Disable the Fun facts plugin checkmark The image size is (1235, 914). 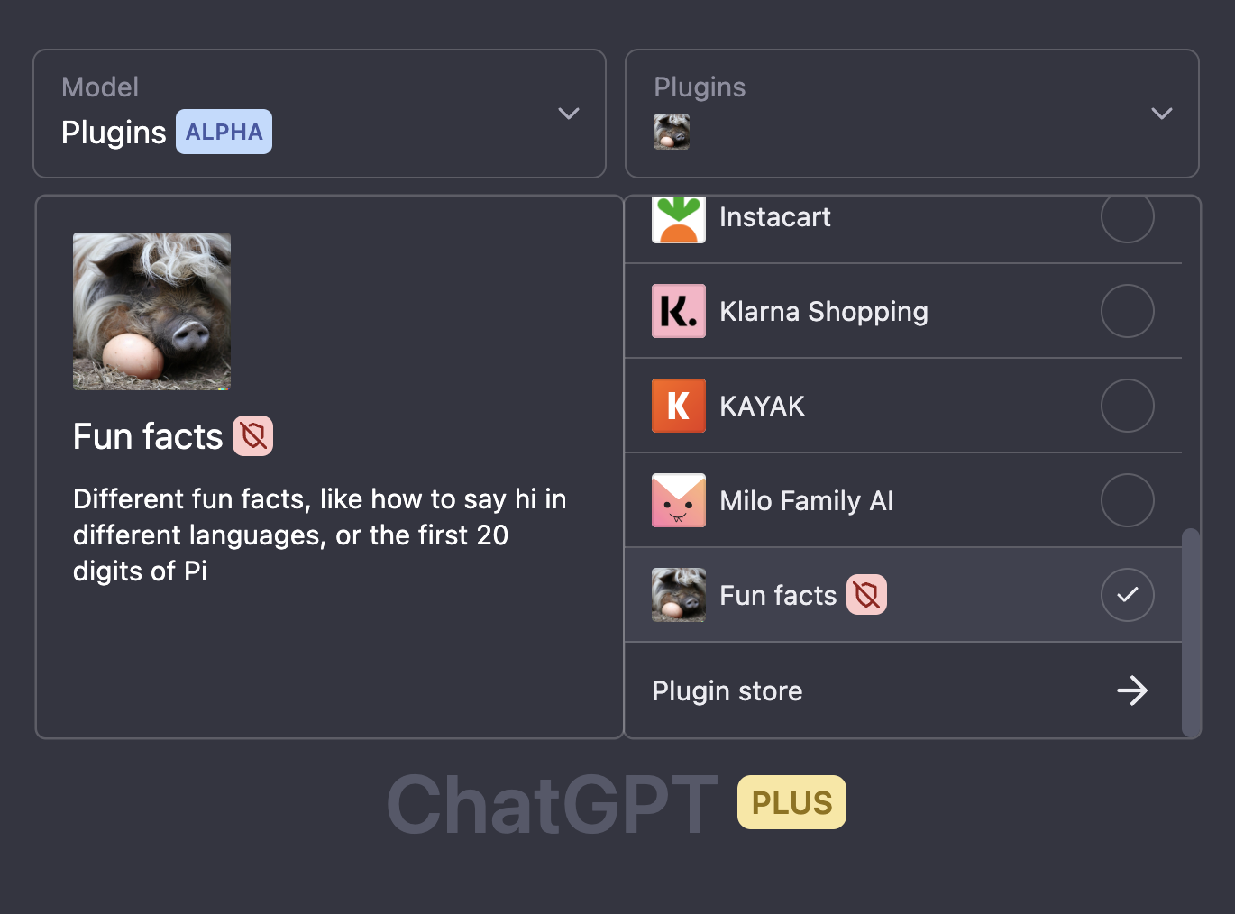click(1127, 595)
